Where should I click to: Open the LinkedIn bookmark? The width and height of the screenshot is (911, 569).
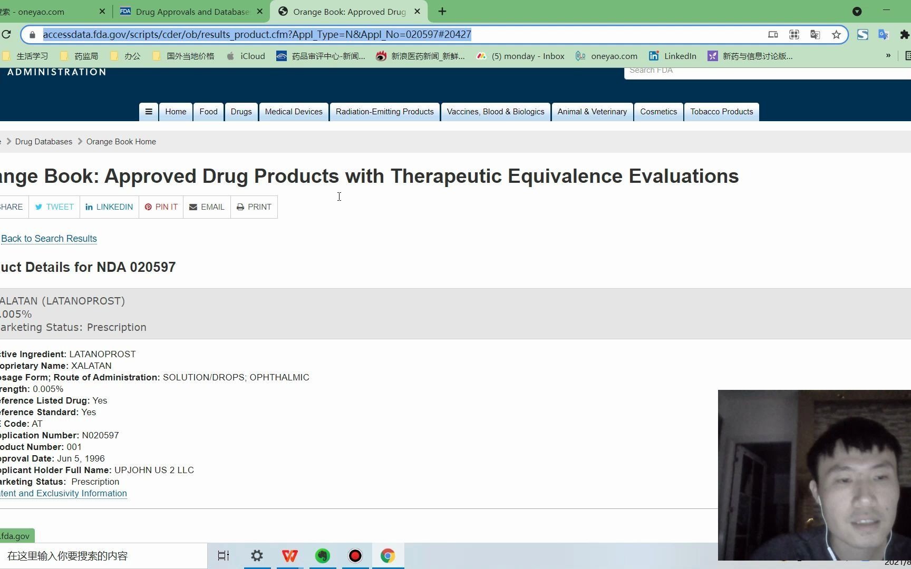tap(673, 56)
